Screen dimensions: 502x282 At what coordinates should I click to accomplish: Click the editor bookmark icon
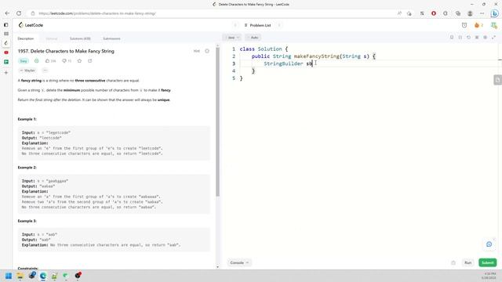tap(452, 38)
